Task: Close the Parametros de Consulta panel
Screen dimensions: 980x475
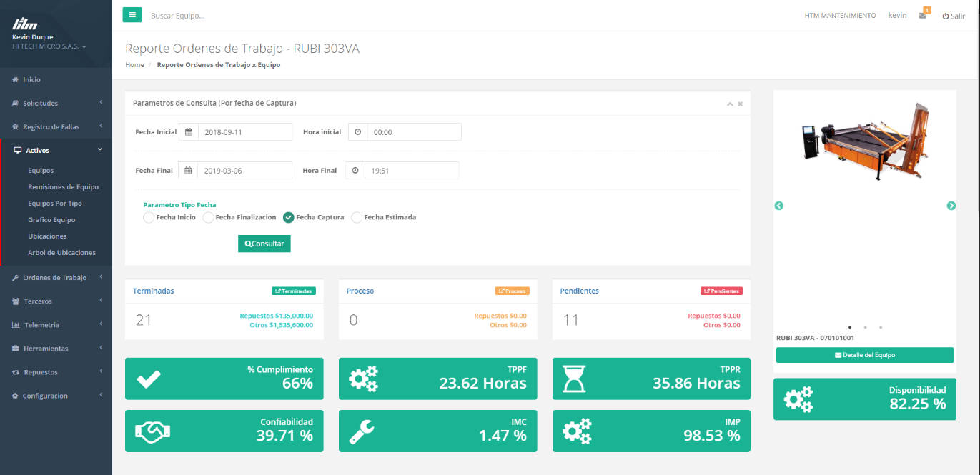Action: click(740, 104)
